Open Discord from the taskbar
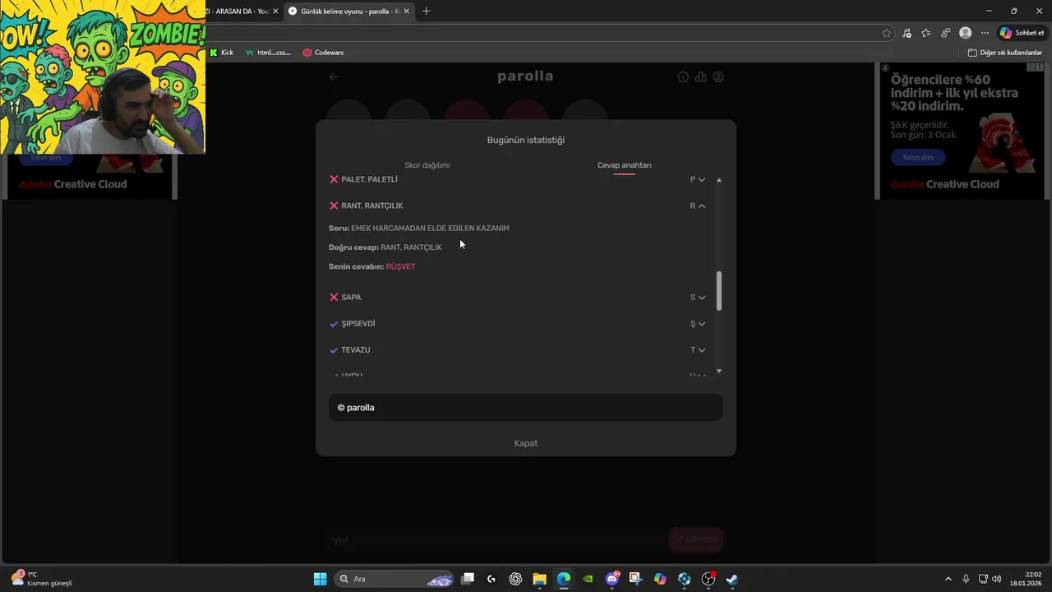The width and height of the screenshot is (1052, 592). tap(612, 579)
